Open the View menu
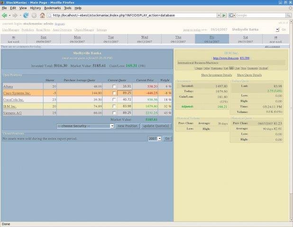This screenshot has width=293, height=227. coord(23,8)
